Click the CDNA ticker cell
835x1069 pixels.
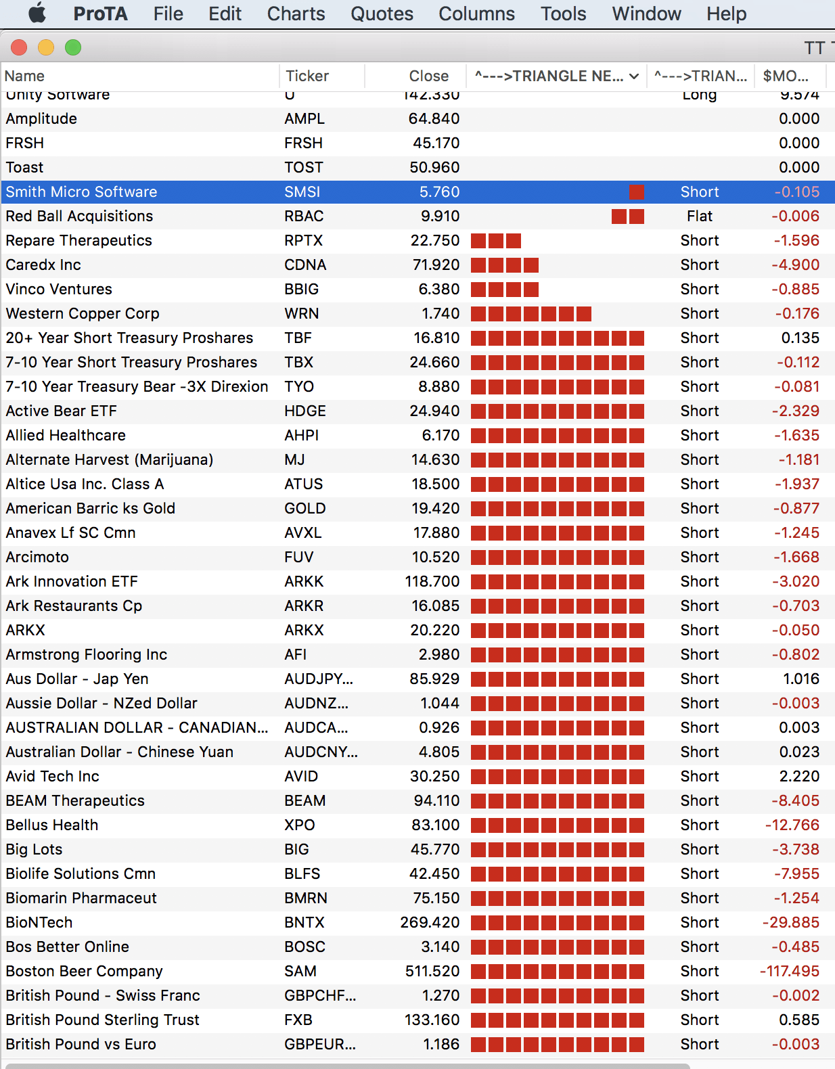coord(305,265)
